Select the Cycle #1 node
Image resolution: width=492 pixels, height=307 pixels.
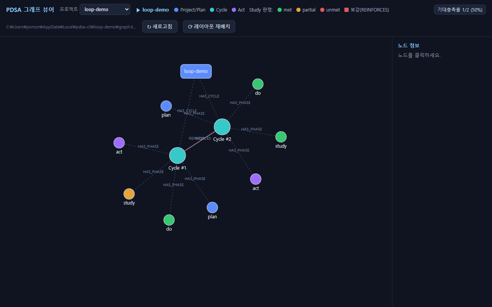178,155
